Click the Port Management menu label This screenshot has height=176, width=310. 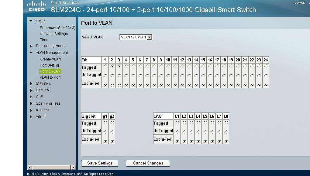pos(51,46)
